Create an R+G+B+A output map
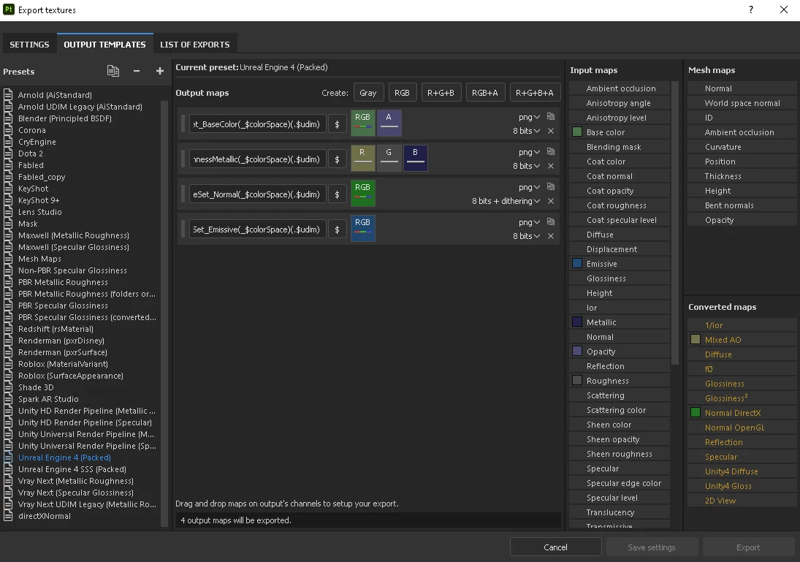This screenshot has height=562, width=800. (x=535, y=93)
